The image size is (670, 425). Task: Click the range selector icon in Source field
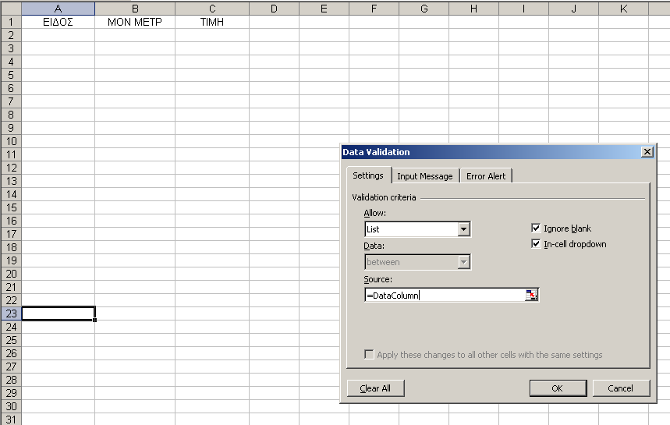coord(531,295)
